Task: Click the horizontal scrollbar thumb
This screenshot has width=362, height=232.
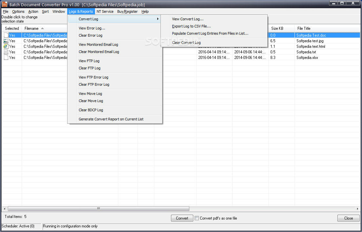Action: [x=99, y=209]
